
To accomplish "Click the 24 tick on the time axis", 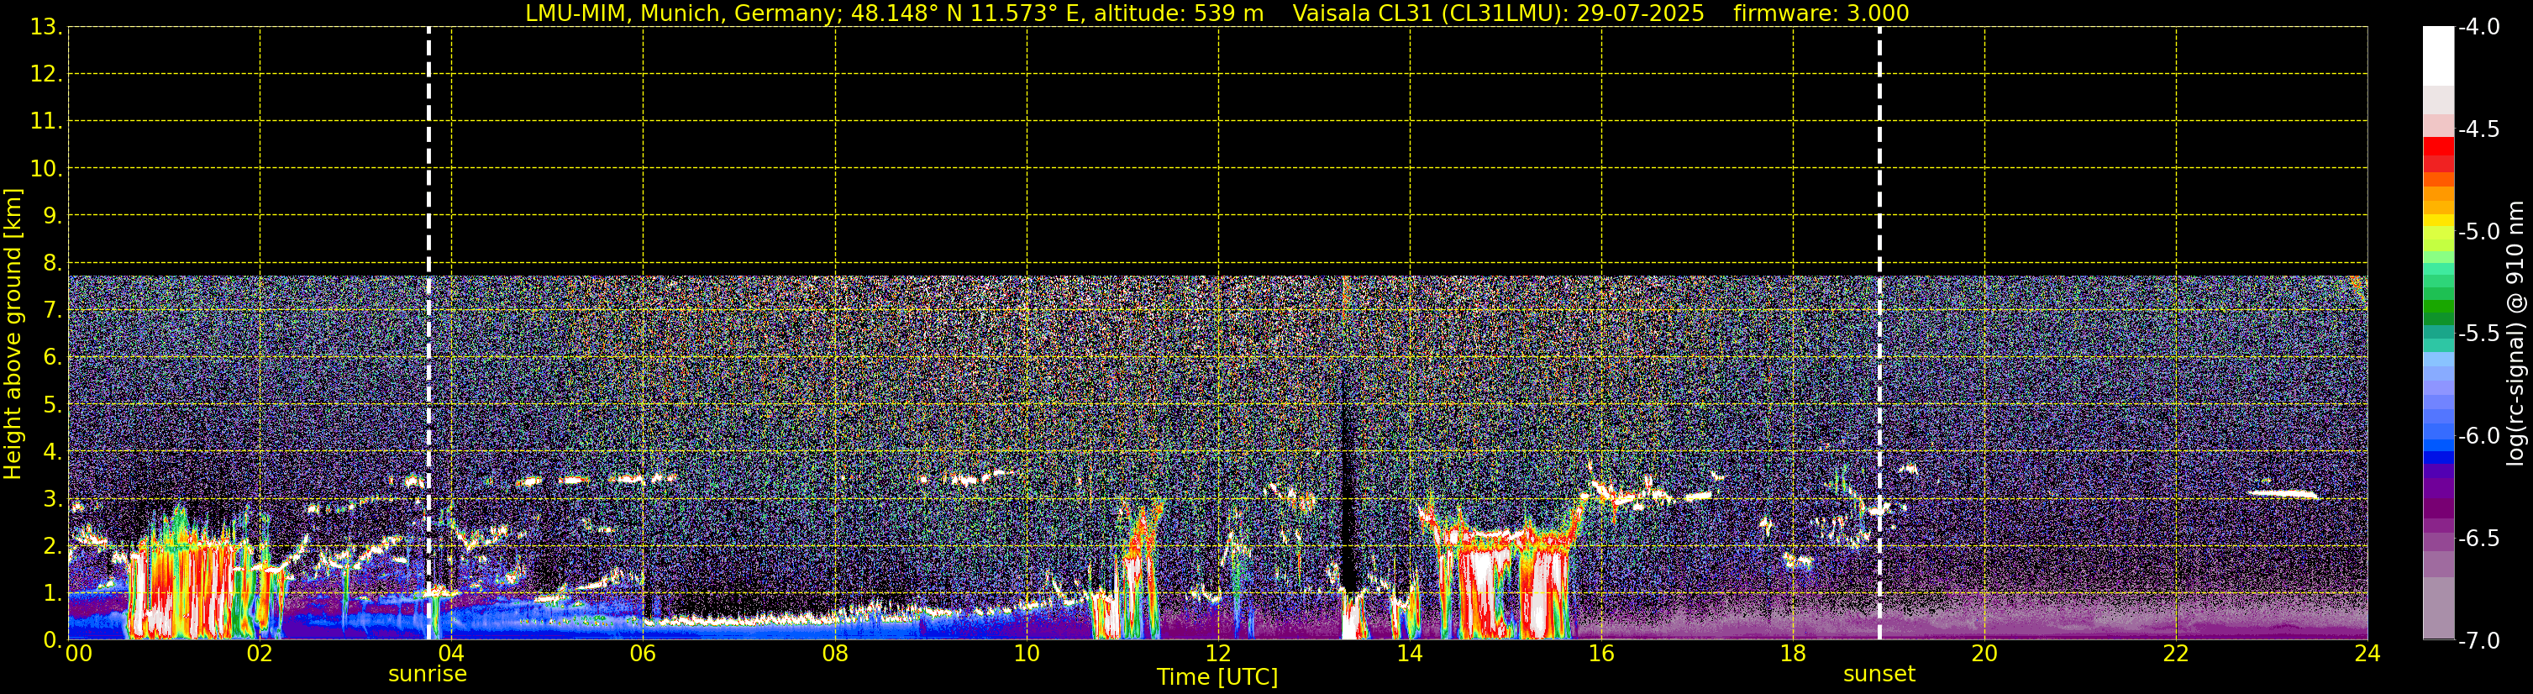I will [x=2367, y=654].
